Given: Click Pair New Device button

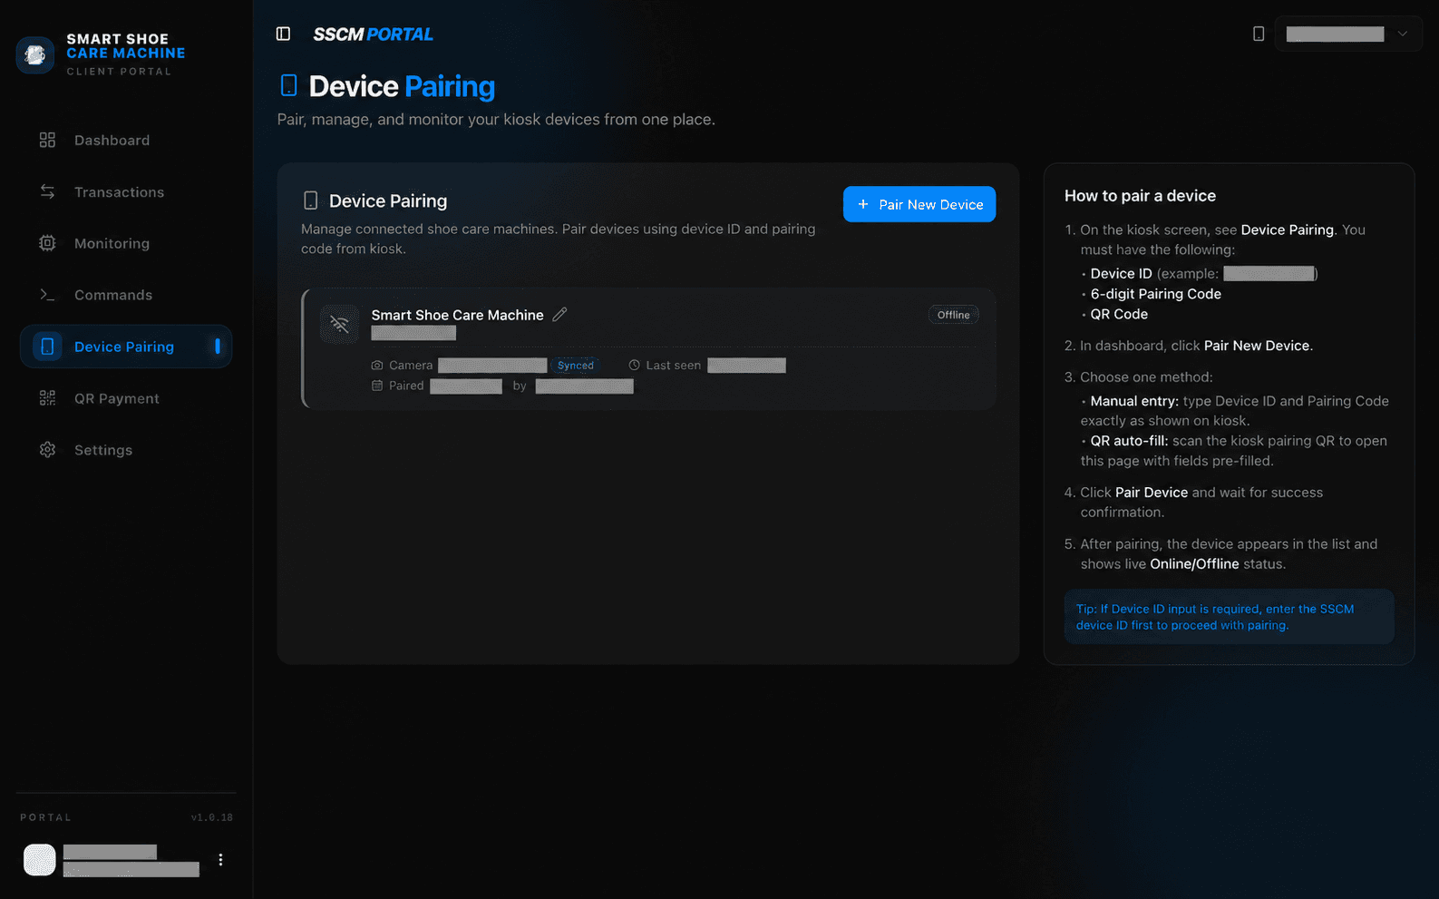Looking at the screenshot, I should tap(919, 204).
